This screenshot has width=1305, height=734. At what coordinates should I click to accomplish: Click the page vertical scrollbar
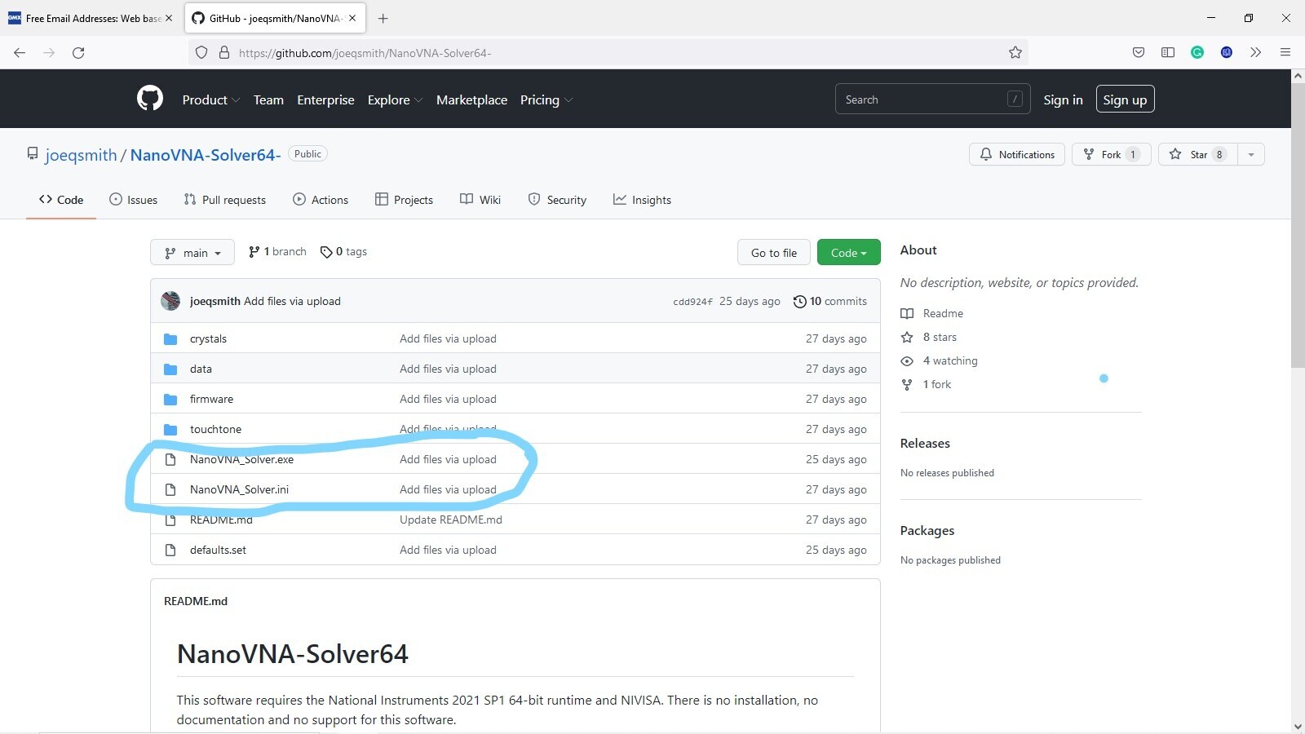pos(1298,224)
